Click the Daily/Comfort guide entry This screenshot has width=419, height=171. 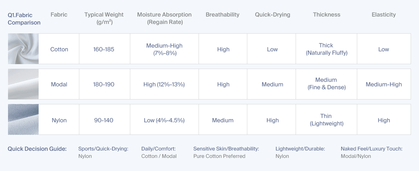[x=159, y=152]
